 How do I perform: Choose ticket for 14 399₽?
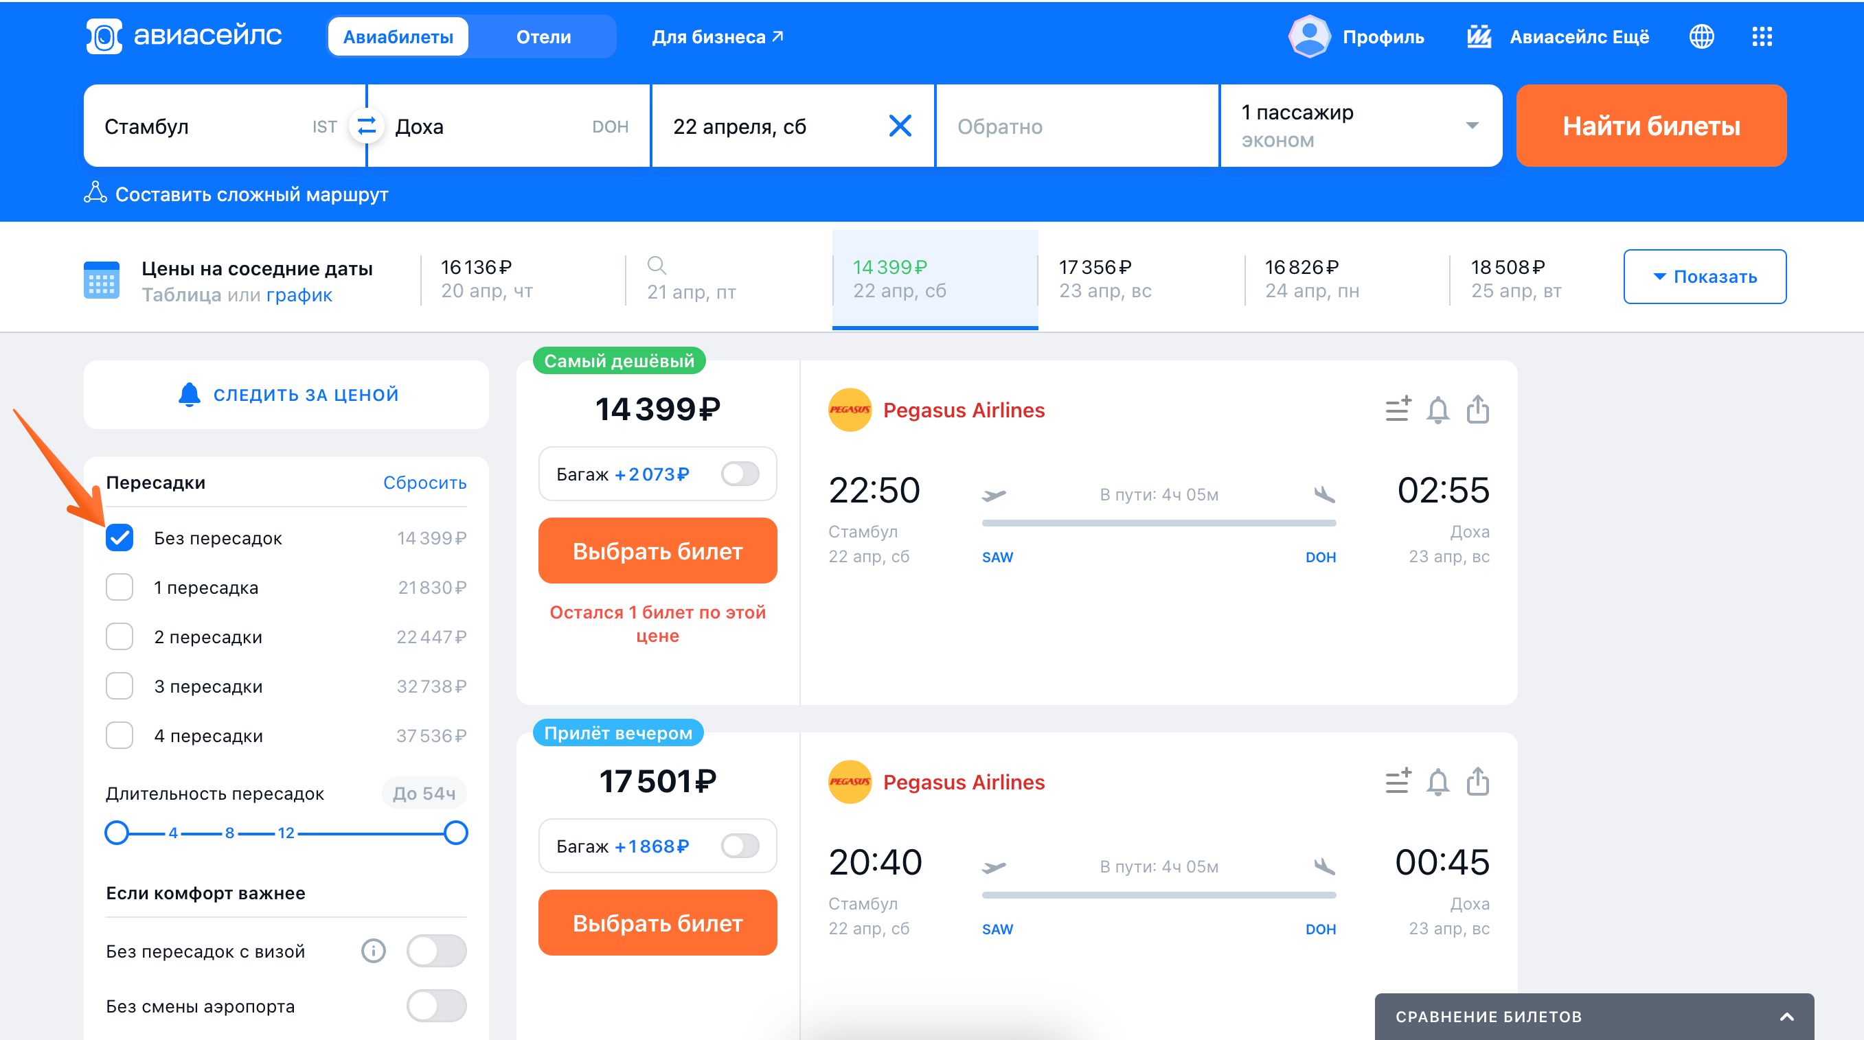pyautogui.click(x=658, y=551)
